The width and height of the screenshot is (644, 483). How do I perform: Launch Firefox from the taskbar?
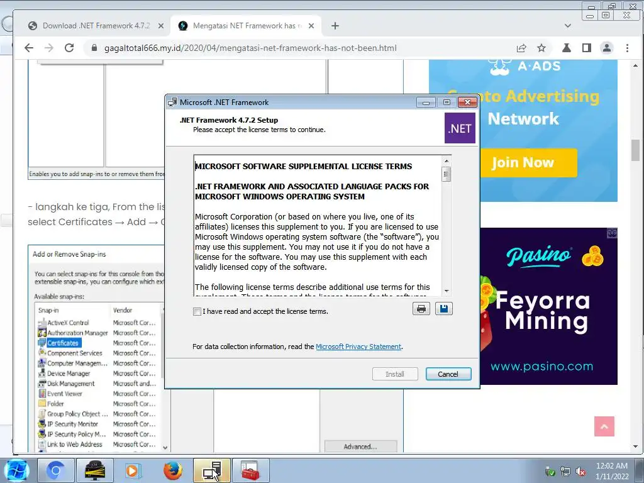coord(173,470)
